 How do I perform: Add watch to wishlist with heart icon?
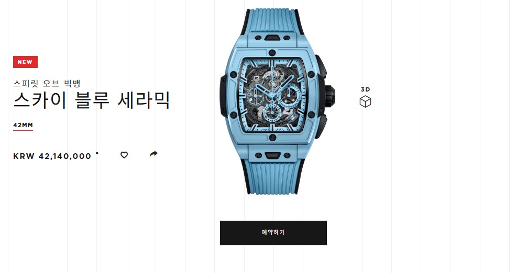pyautogui.click(x=124, y=155)
